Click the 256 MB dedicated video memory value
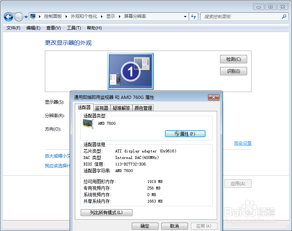Screen dimensions: 292x231 tap(154, 188)
